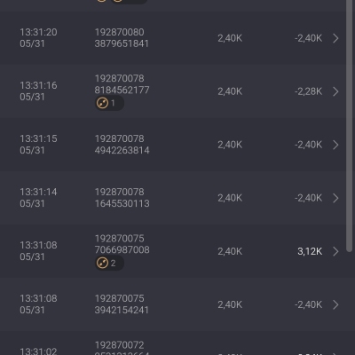This screenshot has width=355, height=355.
Task: Click 13:31:20 05/31 timestamp
Action: click(x=38, y=38)
